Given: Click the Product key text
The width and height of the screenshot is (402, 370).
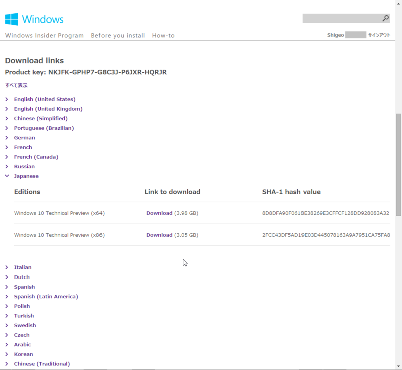Looking at the screenshot, I should (85, 72).
